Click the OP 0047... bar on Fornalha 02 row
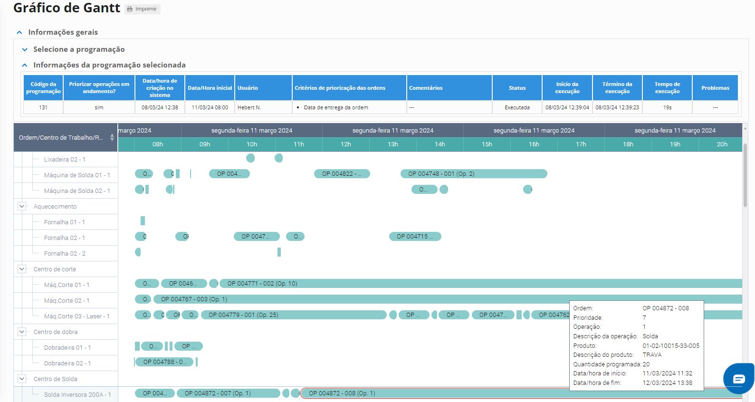Image resolution: width=755 pixels, height=402 pixels. point(257,237)
